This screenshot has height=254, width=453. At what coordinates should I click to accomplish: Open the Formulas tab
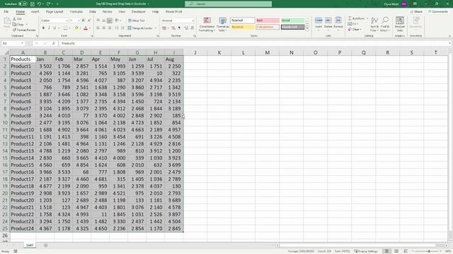[76, 12]
